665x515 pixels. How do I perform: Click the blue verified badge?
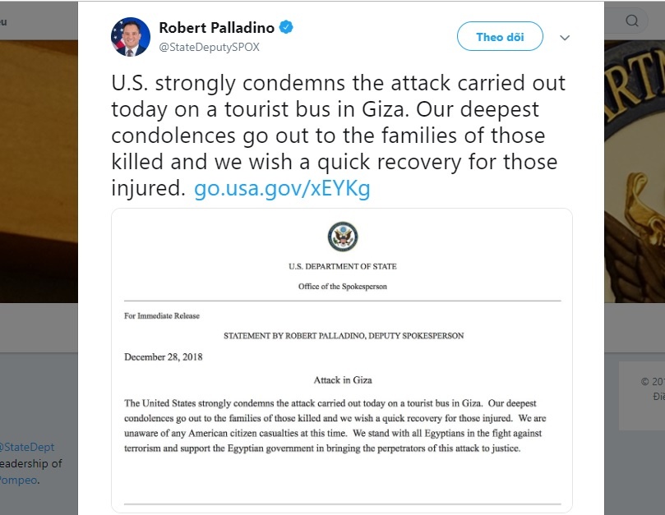(287, 28)
